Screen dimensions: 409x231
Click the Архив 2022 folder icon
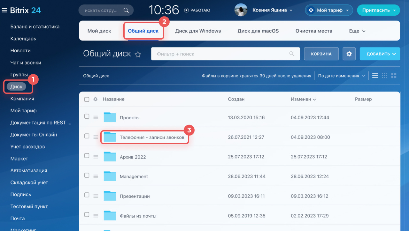click(110, 157)
